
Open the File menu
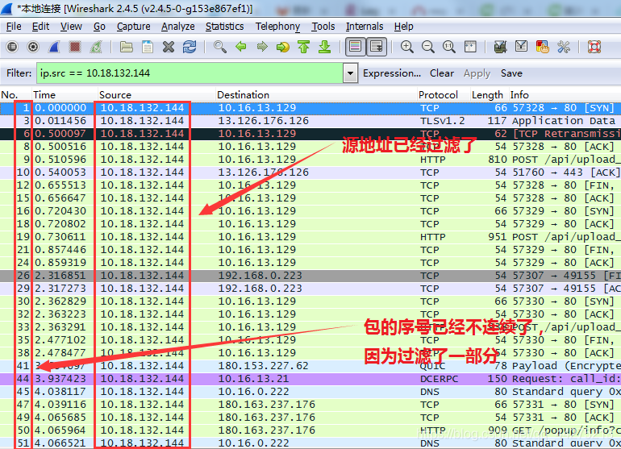(14, 27)
